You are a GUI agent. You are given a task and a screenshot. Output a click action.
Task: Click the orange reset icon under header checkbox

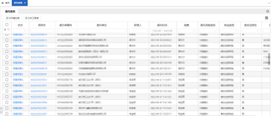(x=9, y=30)
